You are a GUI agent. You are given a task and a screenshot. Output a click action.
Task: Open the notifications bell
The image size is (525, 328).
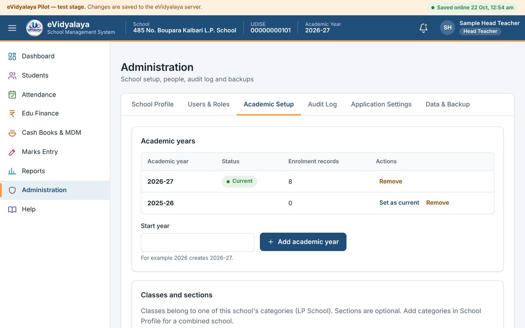423,28
